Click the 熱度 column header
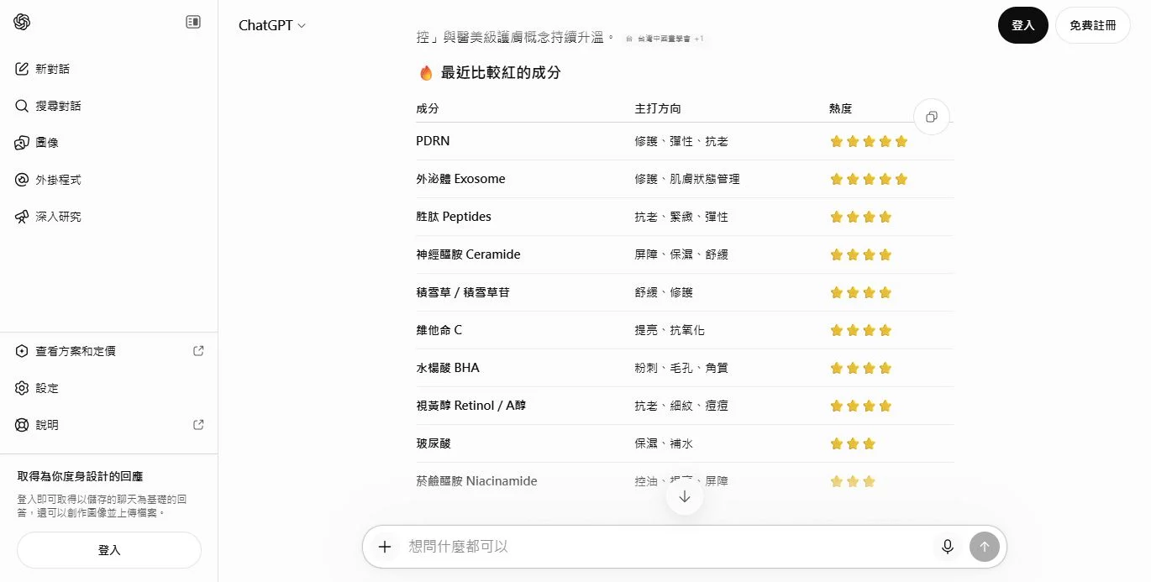 pyautogui.click(x=841, y=108)
